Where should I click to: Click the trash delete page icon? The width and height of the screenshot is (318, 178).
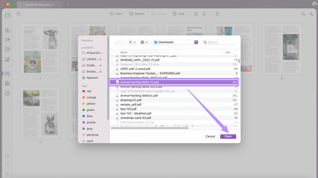[x=217, y=14]
